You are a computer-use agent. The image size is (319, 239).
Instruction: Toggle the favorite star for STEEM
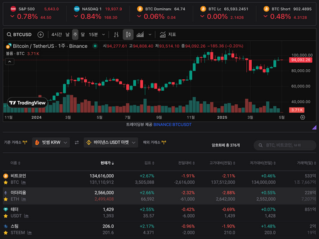pos(6,233)
